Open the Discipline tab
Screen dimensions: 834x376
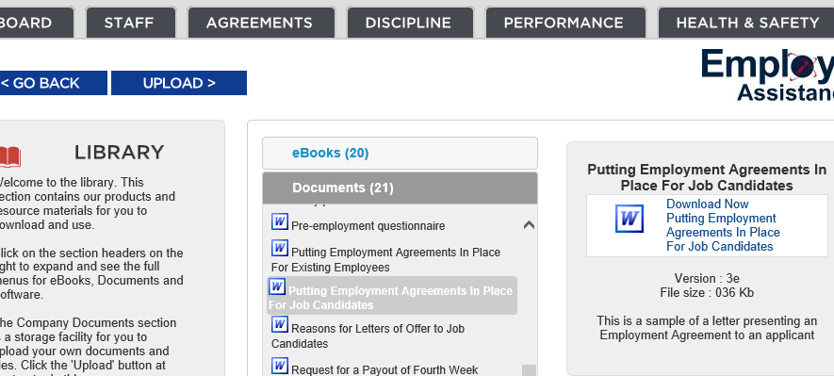pos(410,23)
